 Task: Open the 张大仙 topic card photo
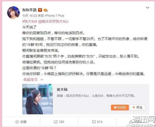click(38, 99)
